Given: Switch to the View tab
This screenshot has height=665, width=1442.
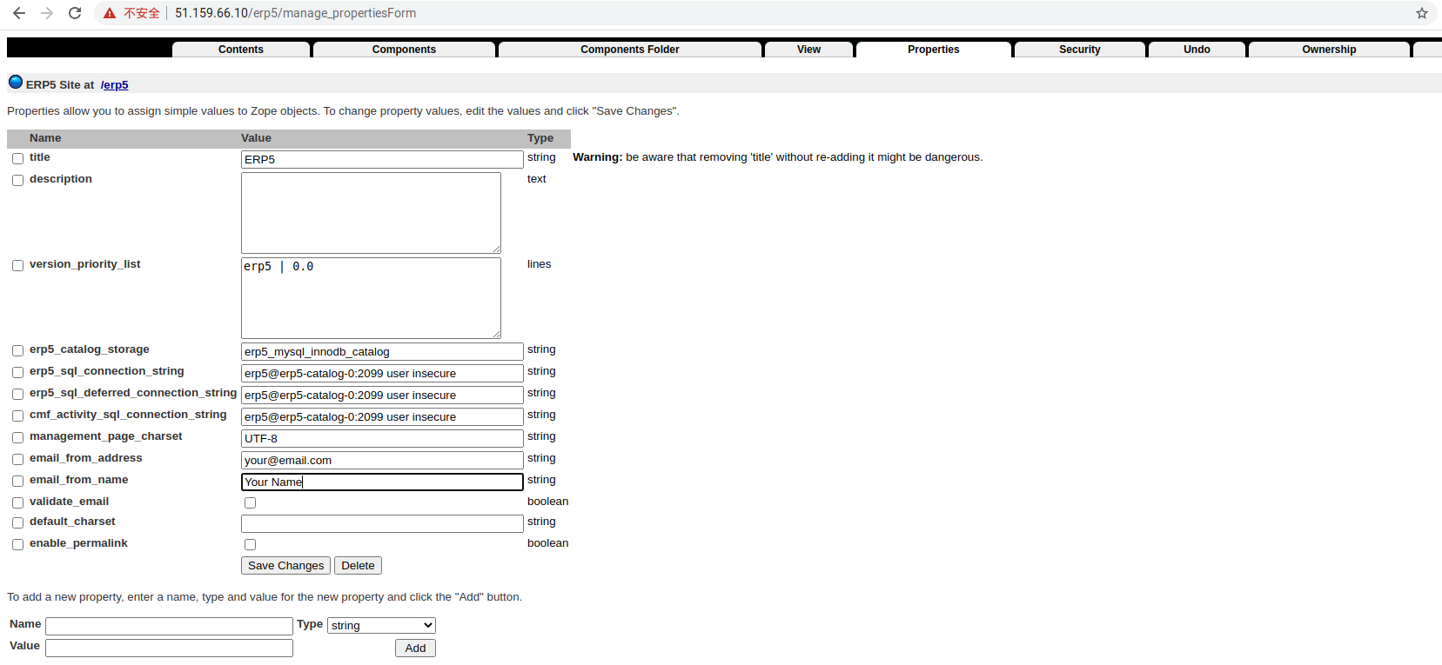Looking at the screenshot, I should tap(808, 50).
